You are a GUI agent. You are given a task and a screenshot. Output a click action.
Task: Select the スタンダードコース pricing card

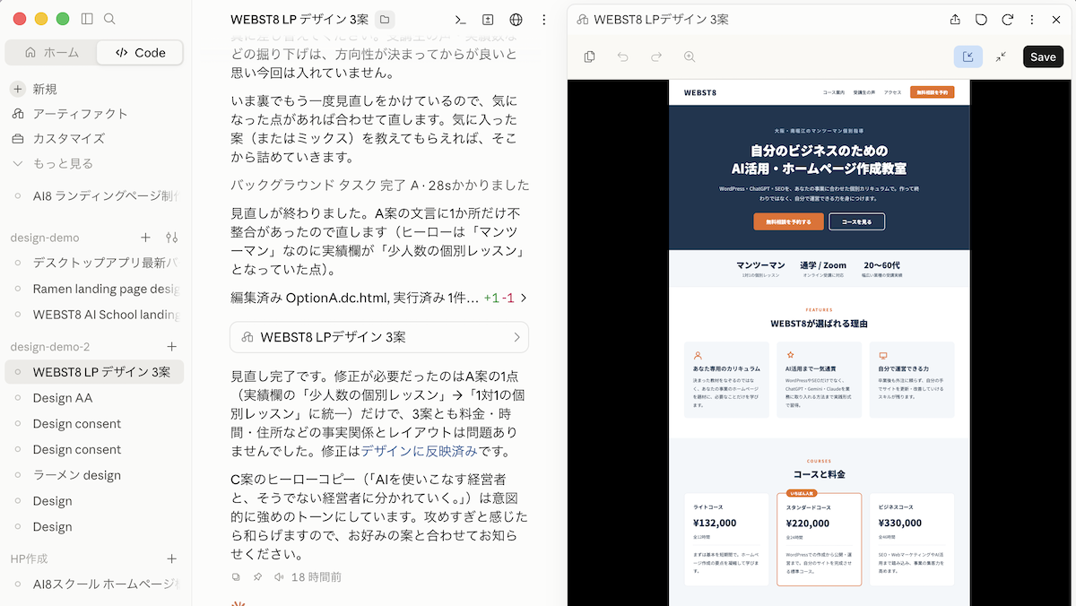click(x=819, y=539)
